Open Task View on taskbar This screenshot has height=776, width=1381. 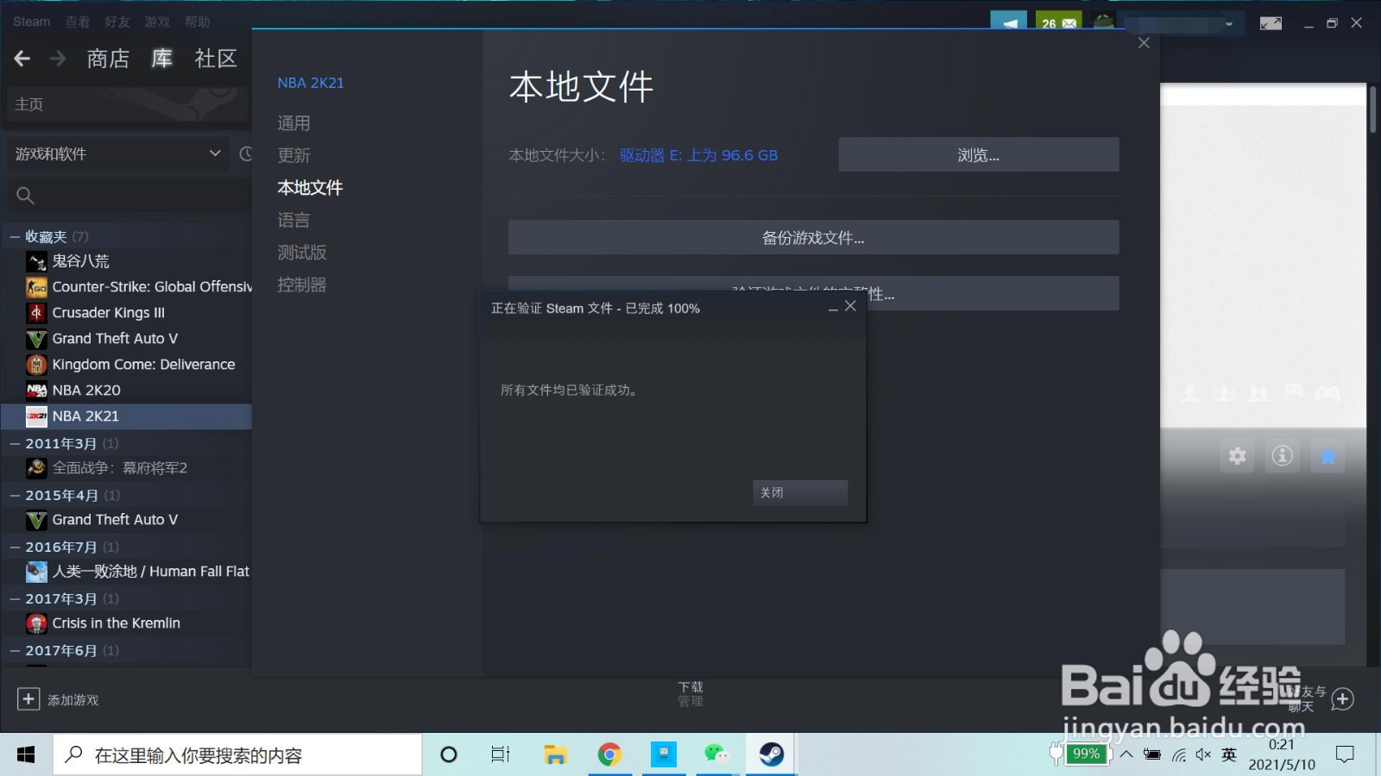pos(501,755)
